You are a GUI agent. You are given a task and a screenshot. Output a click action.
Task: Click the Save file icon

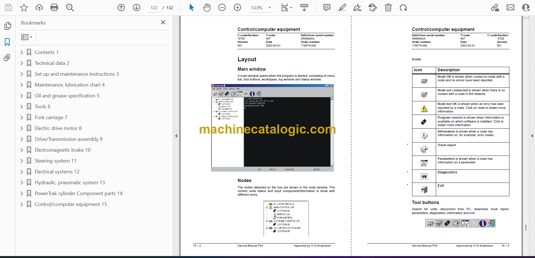(9, 8)
